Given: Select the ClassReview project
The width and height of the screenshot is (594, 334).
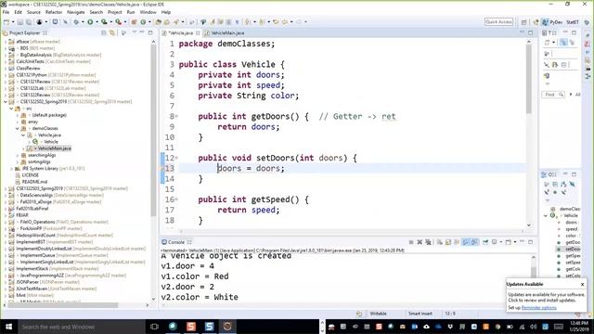Looking at the screenshot, I should (x=28, y=68).
